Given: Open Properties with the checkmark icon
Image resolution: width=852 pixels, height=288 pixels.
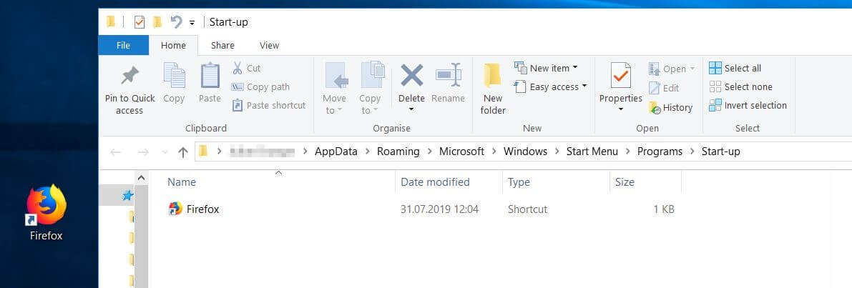Looking at the screenshot, I should click(620, 76).
